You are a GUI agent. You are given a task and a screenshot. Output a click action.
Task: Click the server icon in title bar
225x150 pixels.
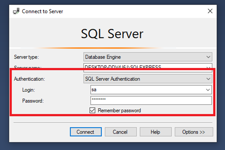click(x=16, y=11)
